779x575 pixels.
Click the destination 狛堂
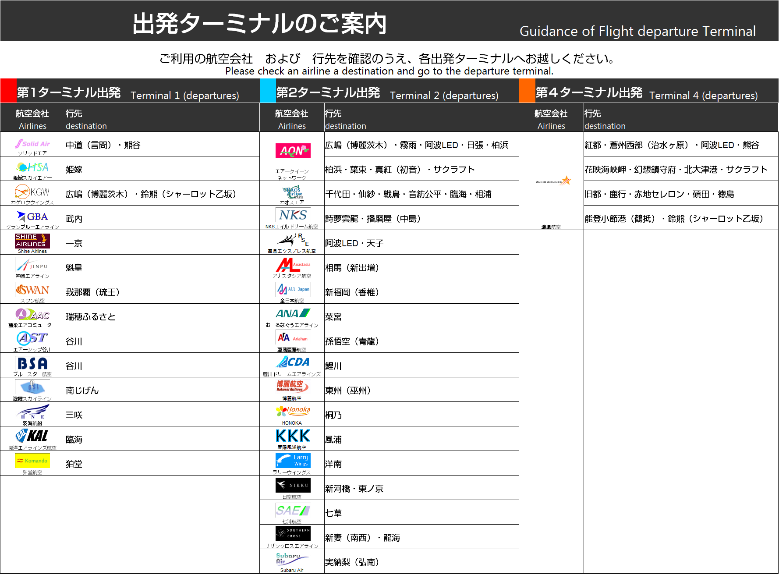(x=74, y=464)
